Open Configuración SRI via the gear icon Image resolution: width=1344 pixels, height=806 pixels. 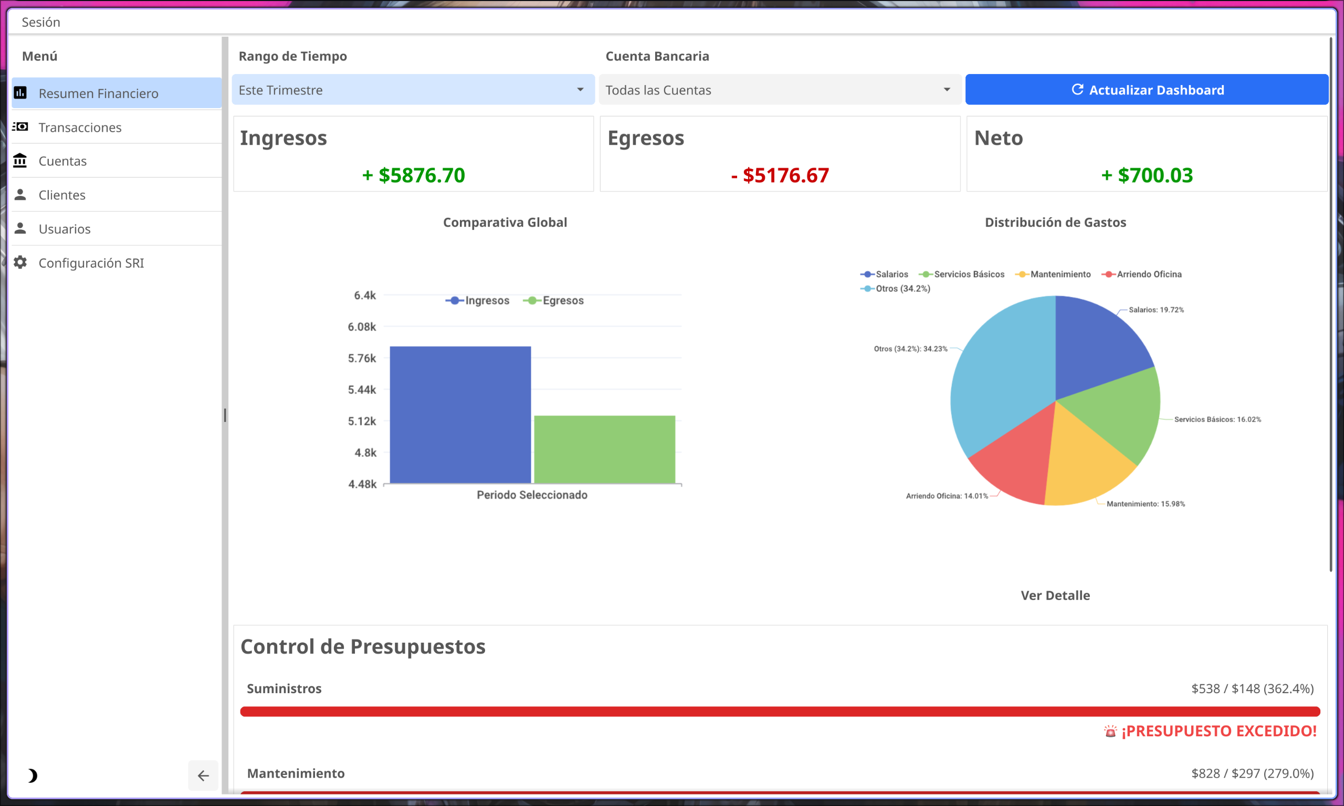pyautogui.click(x=20, y=262)
